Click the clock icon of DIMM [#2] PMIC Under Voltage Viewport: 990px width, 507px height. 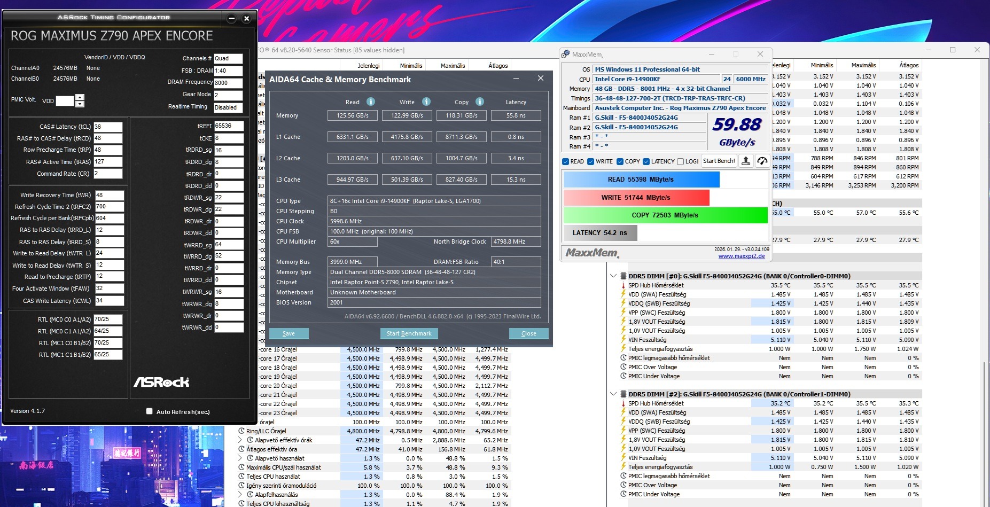click(623, 494)
